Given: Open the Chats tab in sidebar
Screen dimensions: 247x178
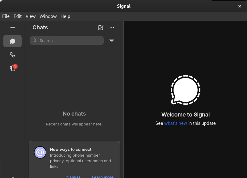Looking at the screenshot, I should pos(12,41).
